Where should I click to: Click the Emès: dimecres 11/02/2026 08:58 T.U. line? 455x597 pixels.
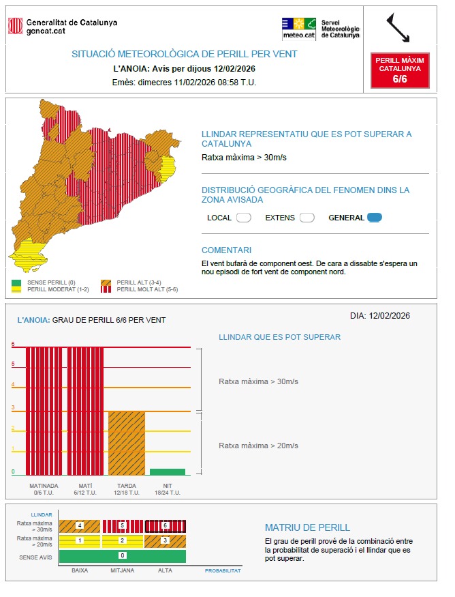[x=185, y=83]
